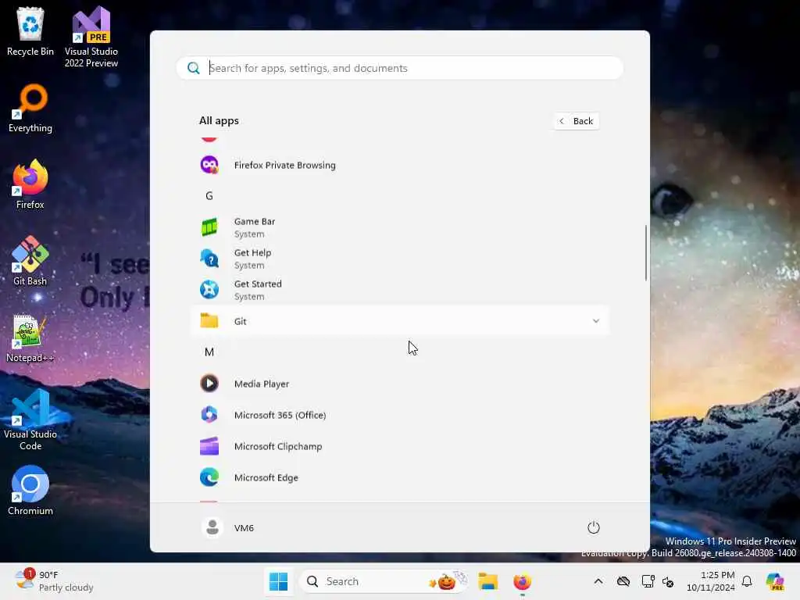Open the clock showing 1:25 PM
This screenshot has height=600, width=800.
point(710,581)
